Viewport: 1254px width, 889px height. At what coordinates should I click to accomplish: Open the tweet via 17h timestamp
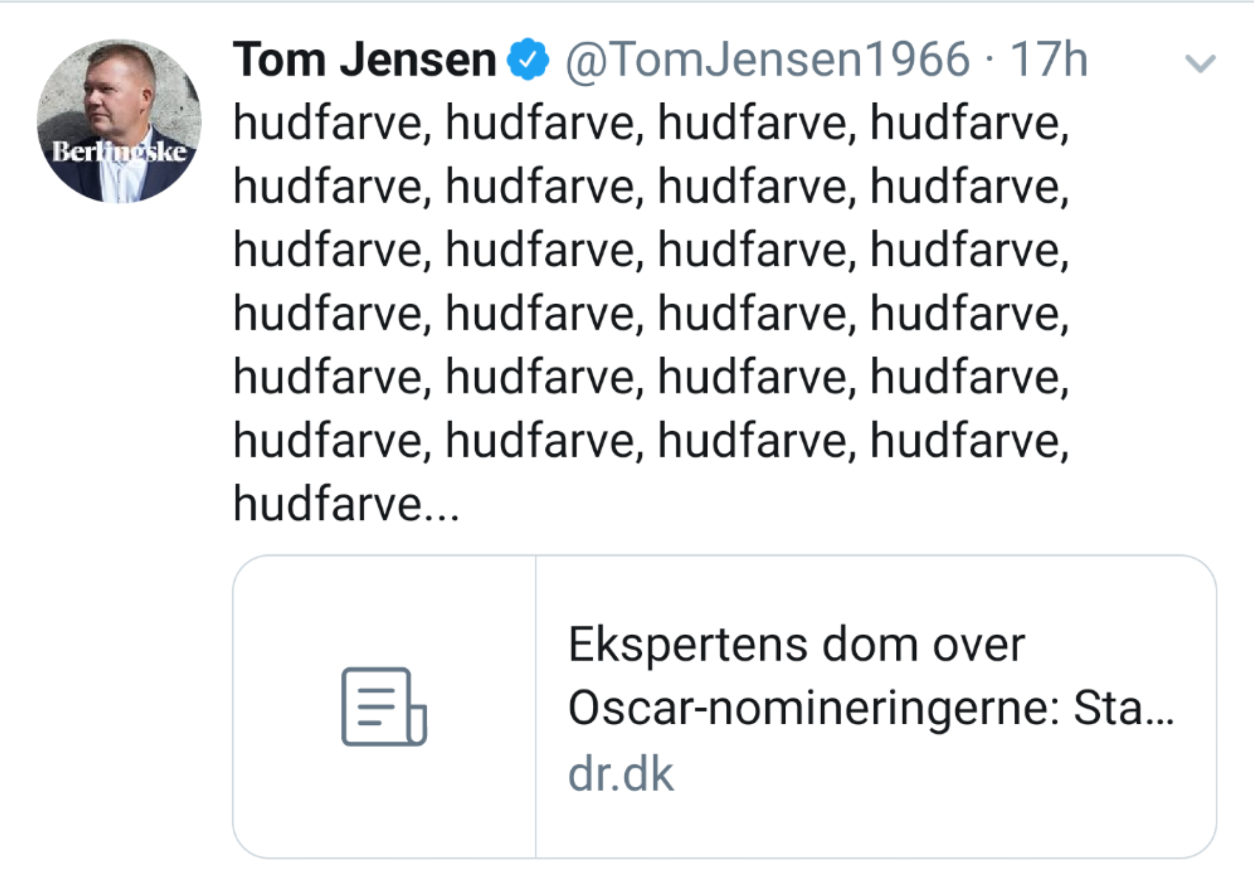tap(1048, 60)
